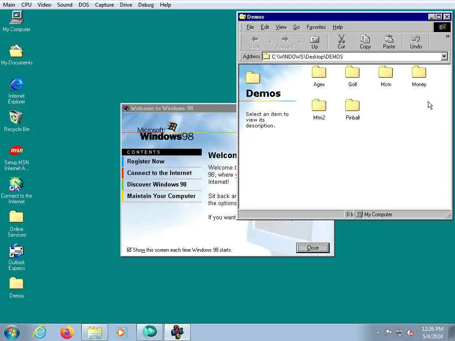Click the Cut scissors toolbar icon
This screenshot has width=455, height=341.
pyautogui.click(x=341, y=42)
